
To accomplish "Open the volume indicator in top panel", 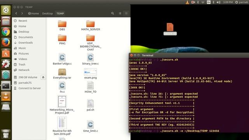I will [219, 2].
